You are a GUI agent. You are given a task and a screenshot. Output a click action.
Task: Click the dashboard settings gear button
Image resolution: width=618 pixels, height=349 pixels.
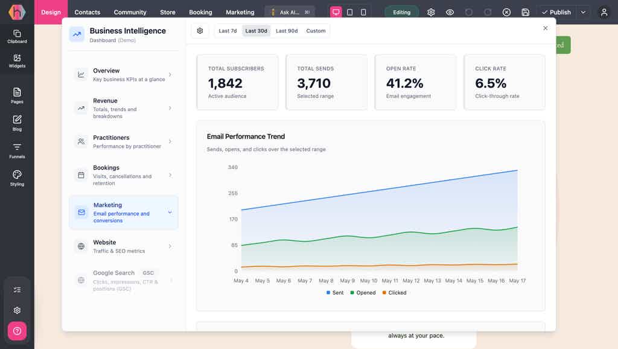click(x=200, y=31)
